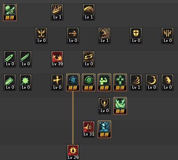Choose the three winged swords skill
The width and height of the screenshot is (178, 160).
pos(167,36)
